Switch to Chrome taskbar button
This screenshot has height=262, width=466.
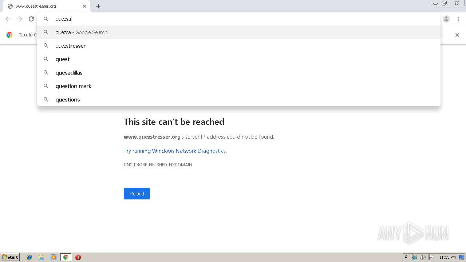click(x=66, y=257)
